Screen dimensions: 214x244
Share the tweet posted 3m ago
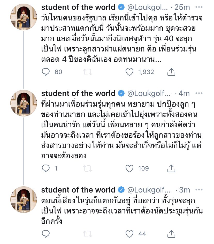[x=171, y=234]
